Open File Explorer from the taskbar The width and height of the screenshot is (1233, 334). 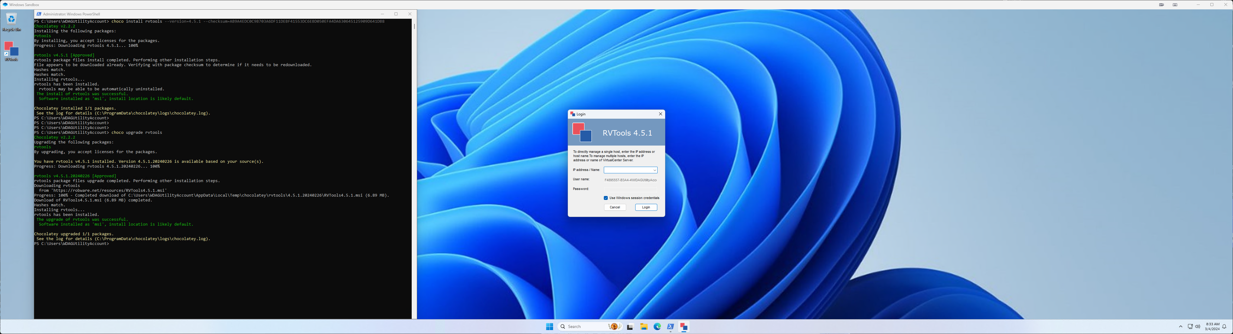(x=644, y=326)
